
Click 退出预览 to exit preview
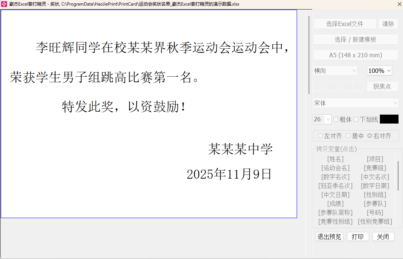tap(329, 236)
